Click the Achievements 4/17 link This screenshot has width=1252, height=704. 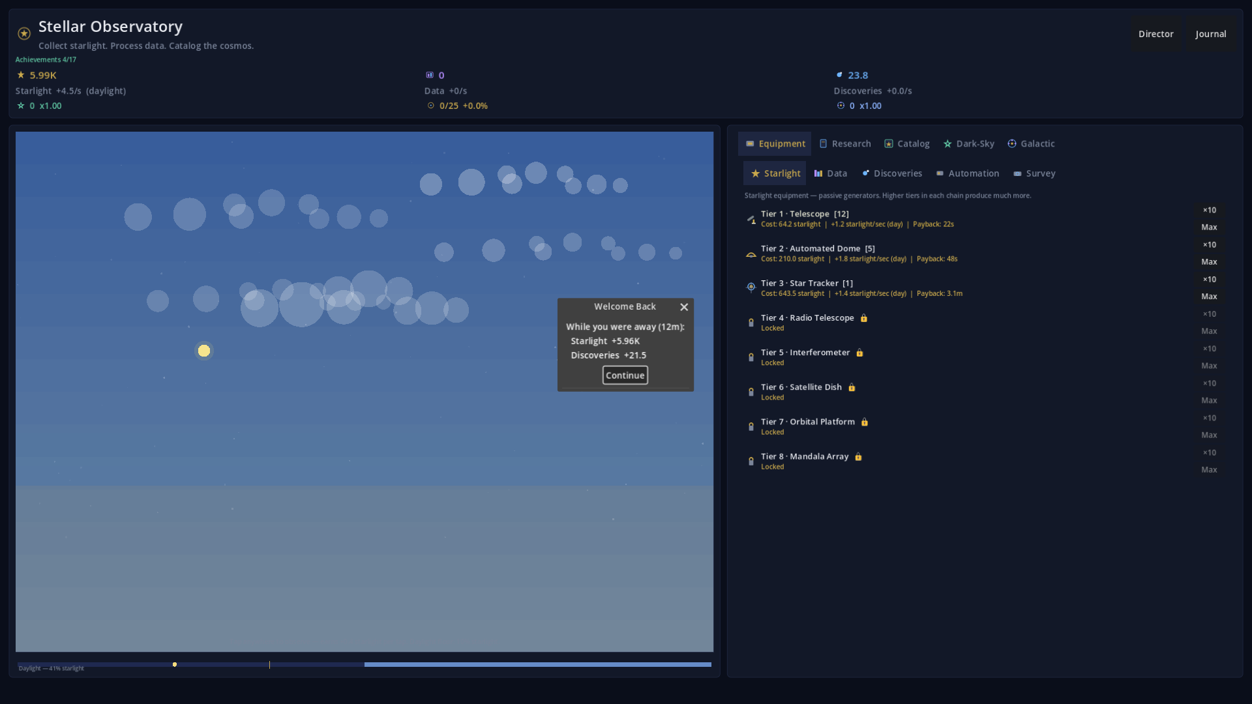[x=46, y=59]
